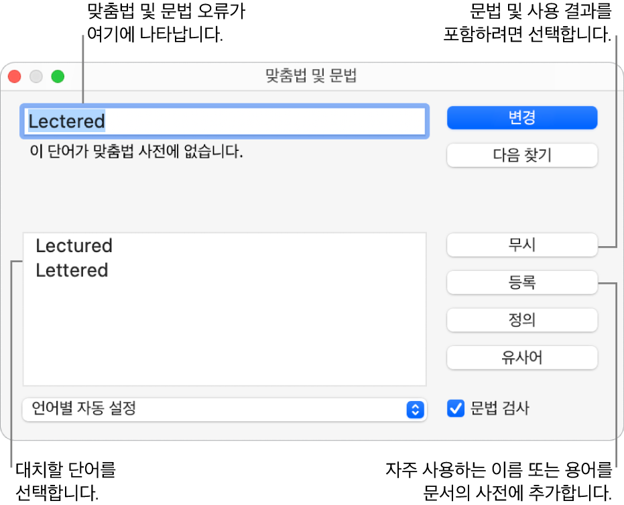Click the yellow minimize button

(36, 76)
